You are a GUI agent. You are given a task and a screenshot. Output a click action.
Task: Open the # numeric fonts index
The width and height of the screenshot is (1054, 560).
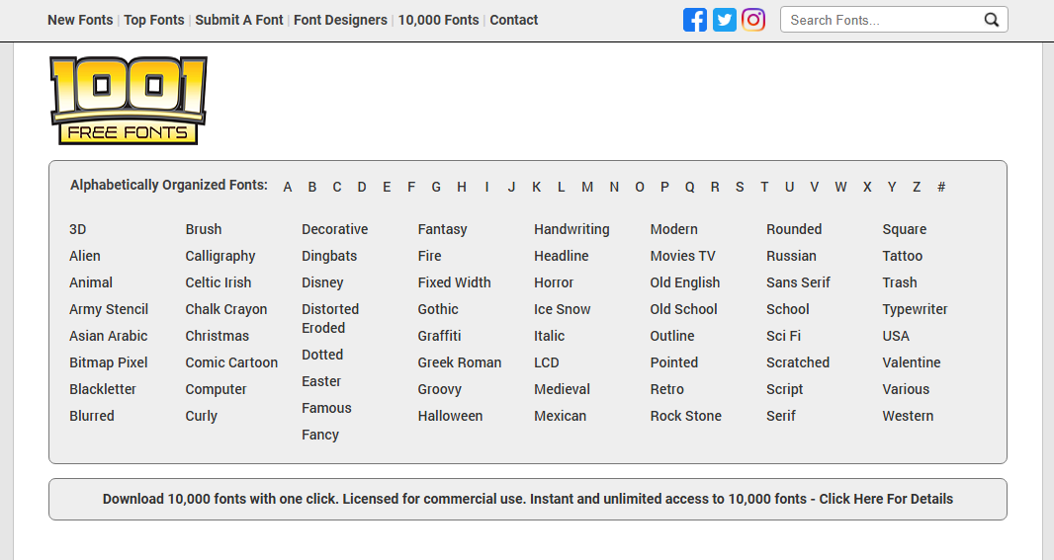point(941,187)
